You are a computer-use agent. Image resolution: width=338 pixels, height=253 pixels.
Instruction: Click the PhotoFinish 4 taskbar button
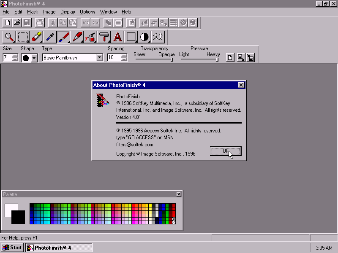click(x=59, y=248)
